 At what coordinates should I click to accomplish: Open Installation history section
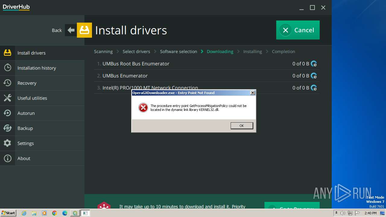(x=42, y=68)
